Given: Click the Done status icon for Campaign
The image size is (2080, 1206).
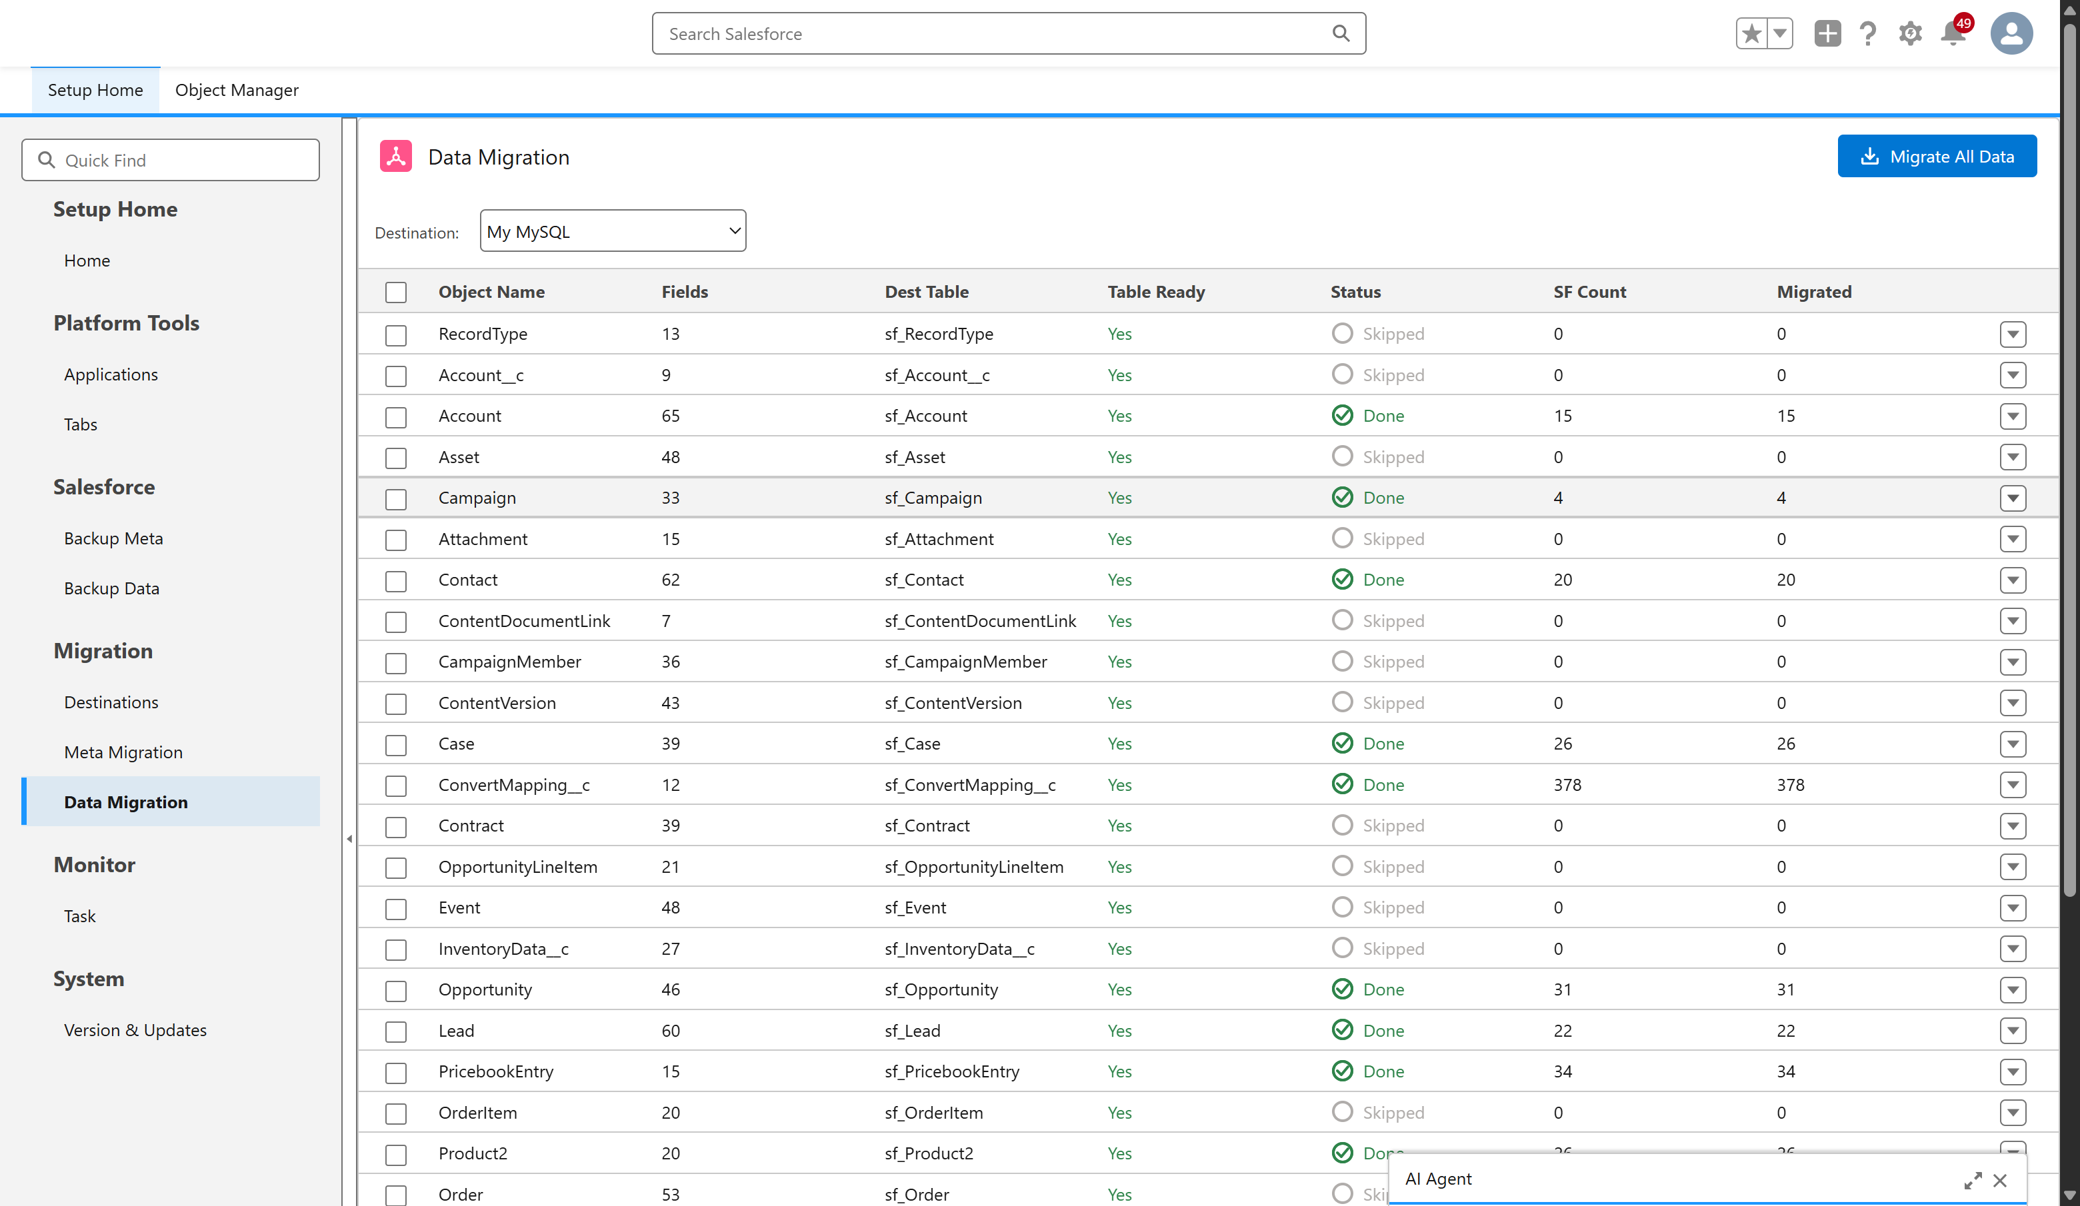Looking at the screenshot, I should (x=1342, y=496).
